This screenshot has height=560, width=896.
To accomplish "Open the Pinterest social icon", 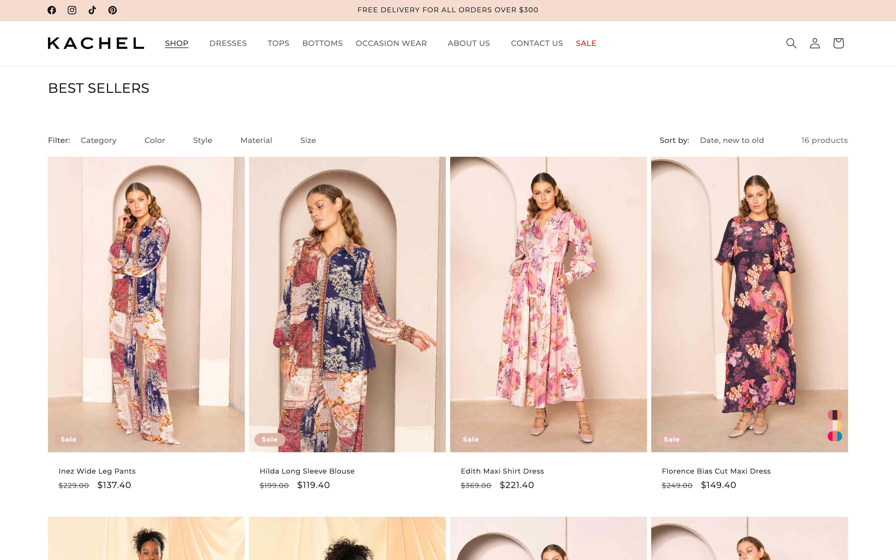I will coord(113,10).
